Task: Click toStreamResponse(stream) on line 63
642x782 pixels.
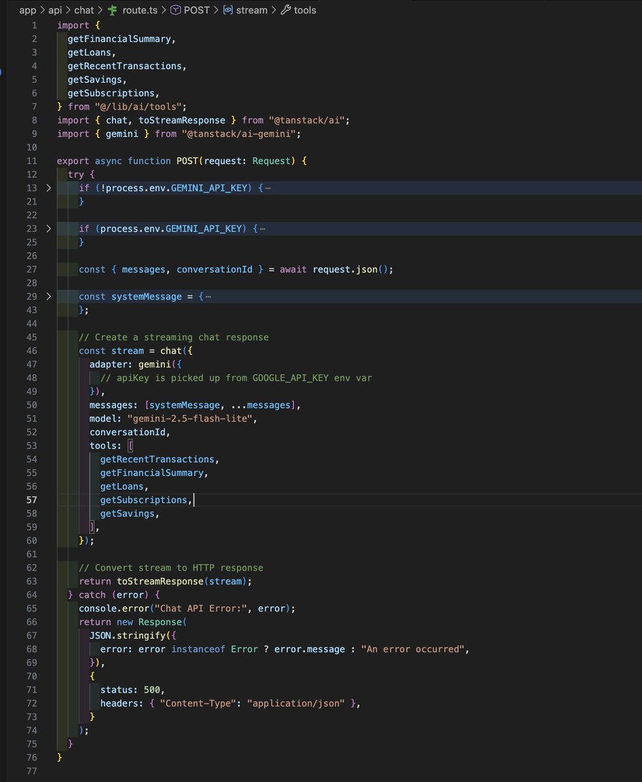Action: pos(182,581)
